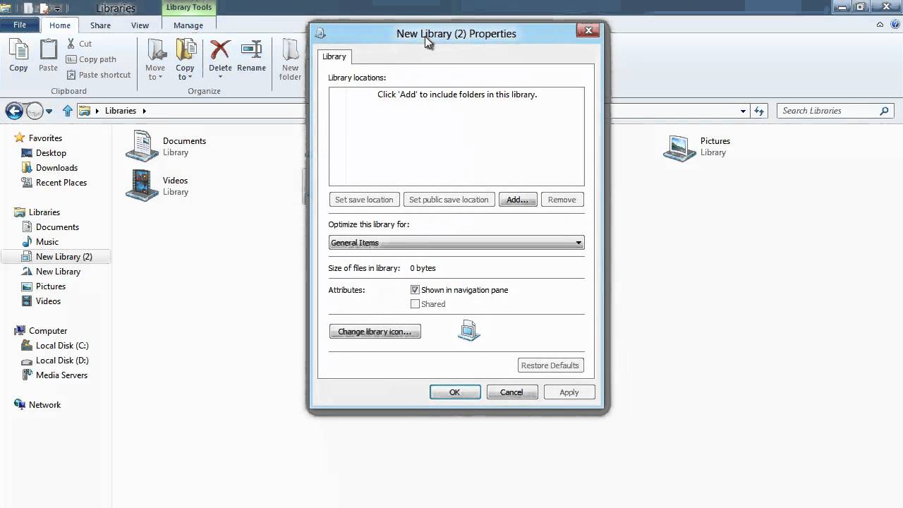903x508 pixels.
Task: Switch to the Share ribbon tab
Action: 100,25
